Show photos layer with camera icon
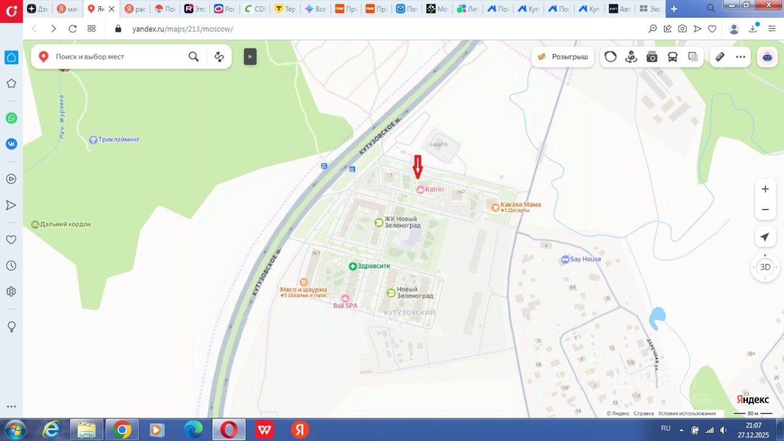Image resolution: width=784 pixels, height=441 pixels. [652, 57]
